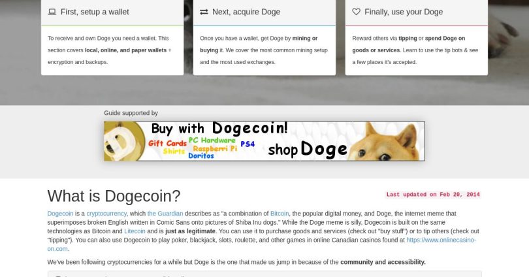Click the Shiba Inu face in banner

pos(385,142)
